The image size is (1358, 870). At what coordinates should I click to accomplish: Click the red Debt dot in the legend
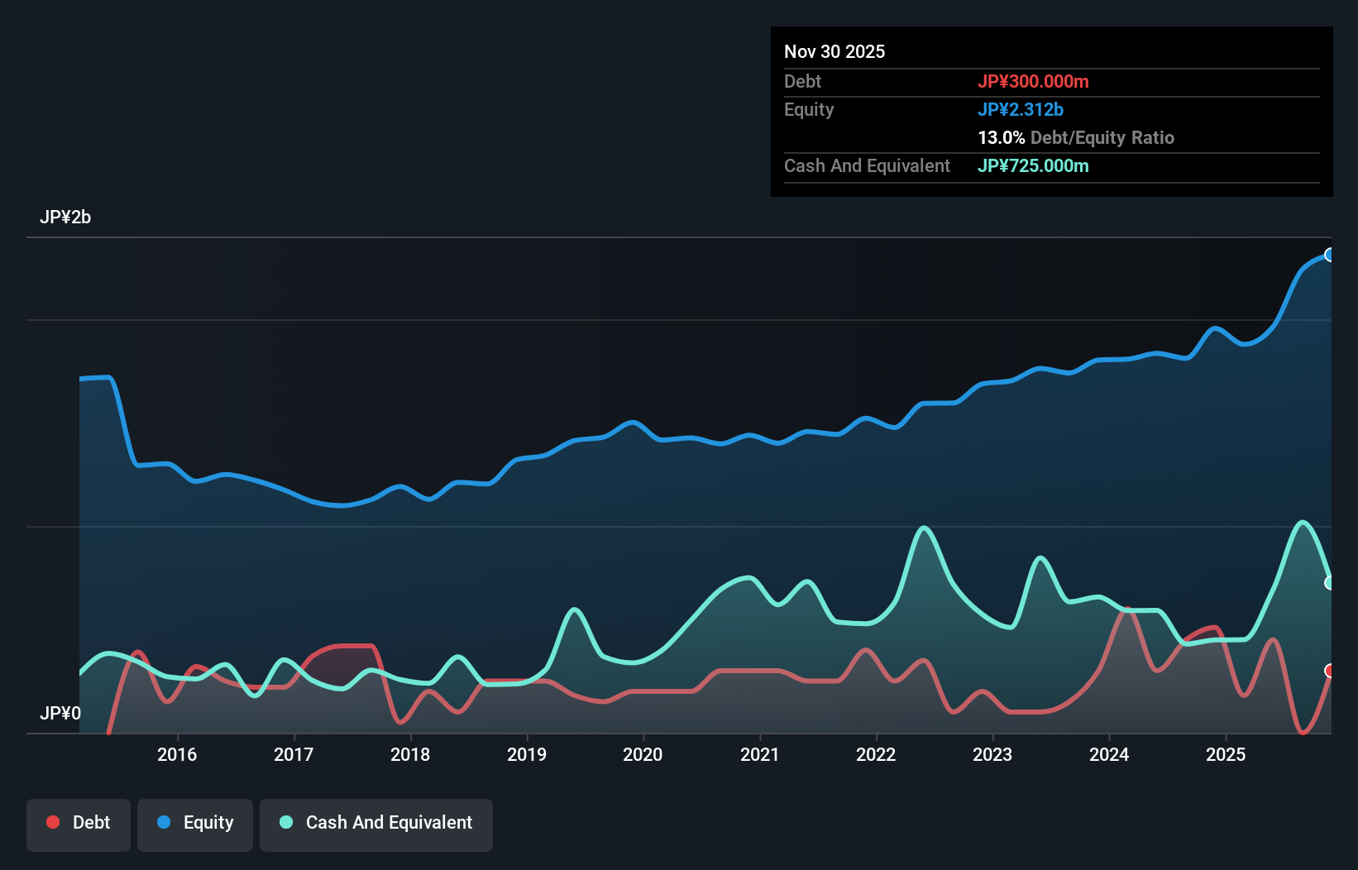(x=53, y=822)
